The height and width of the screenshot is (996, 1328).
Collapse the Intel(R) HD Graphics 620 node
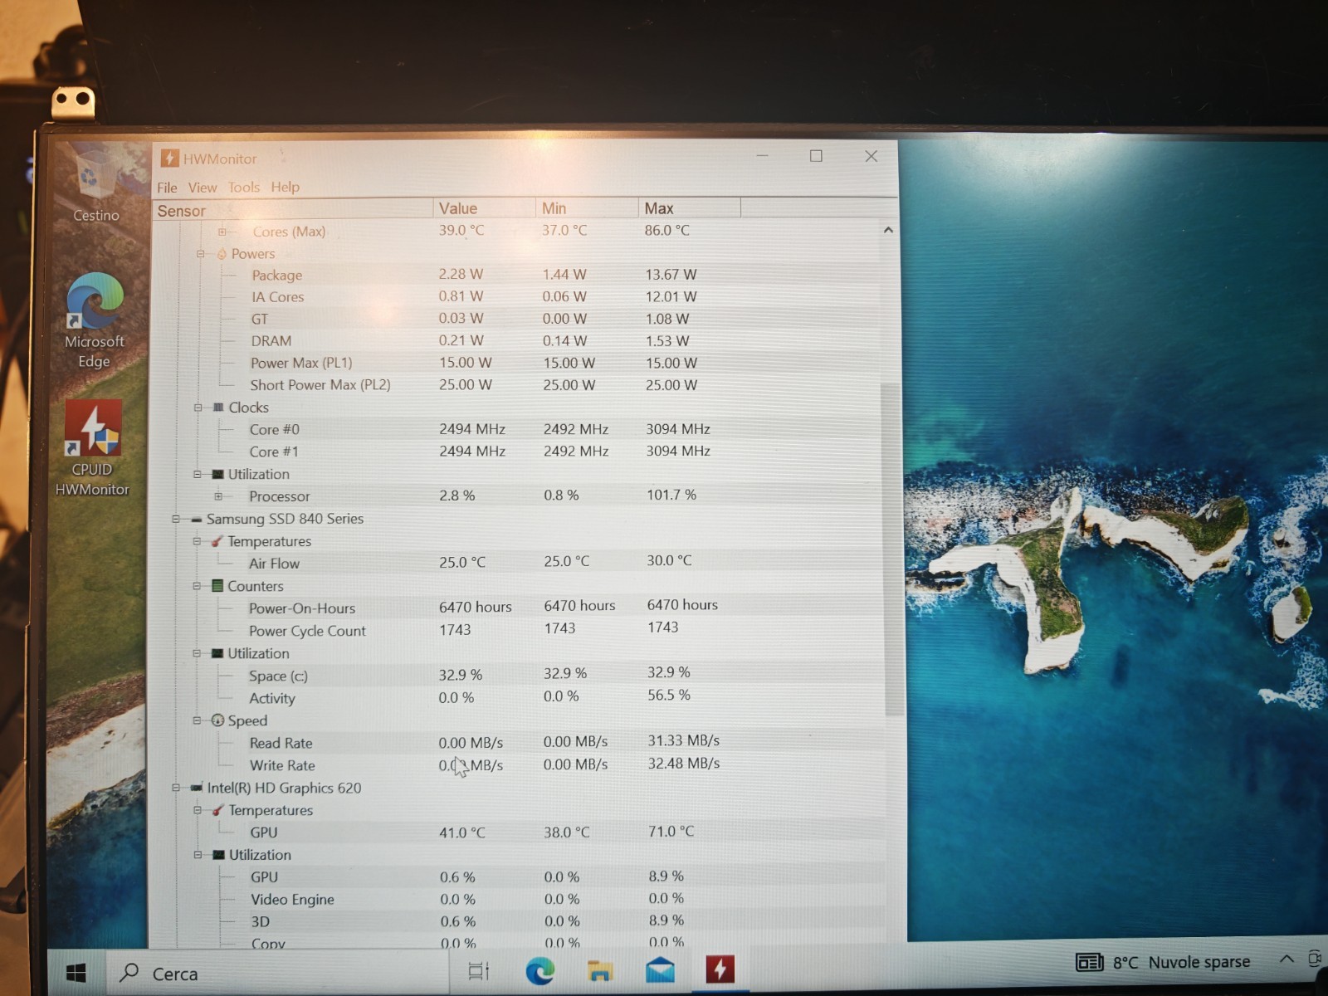tap(176, 788)
